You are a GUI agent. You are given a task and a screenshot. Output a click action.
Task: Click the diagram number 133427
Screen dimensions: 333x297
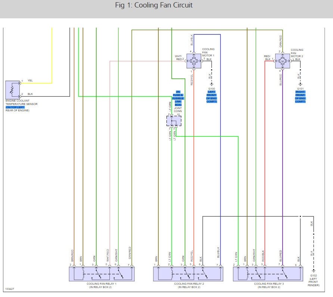pyautogui.click(x=10, y=289)
